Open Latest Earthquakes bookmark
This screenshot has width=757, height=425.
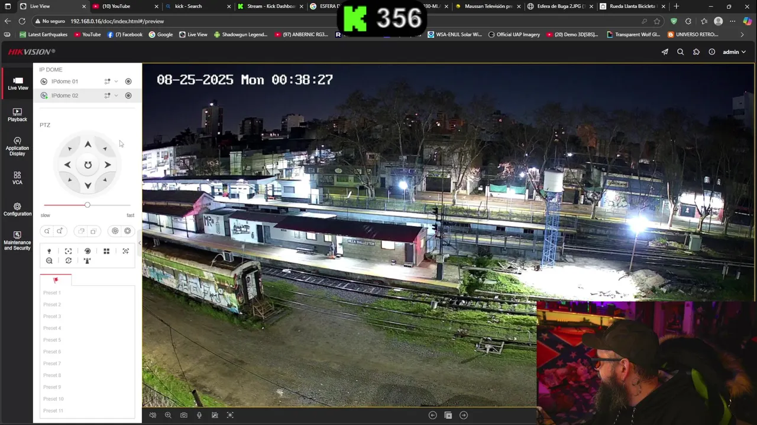[44, 35]
